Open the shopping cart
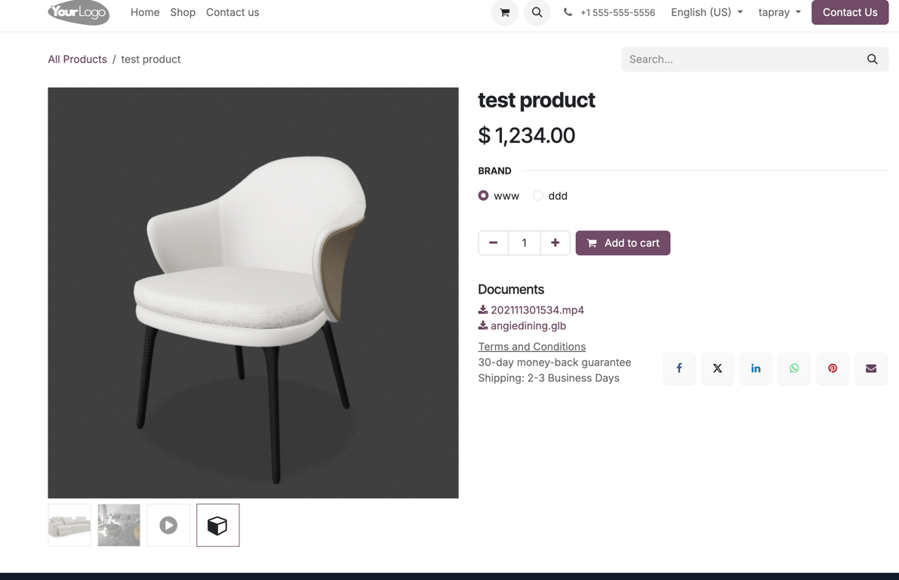This screenshot has width=899, height=580. tap(503, 13)
